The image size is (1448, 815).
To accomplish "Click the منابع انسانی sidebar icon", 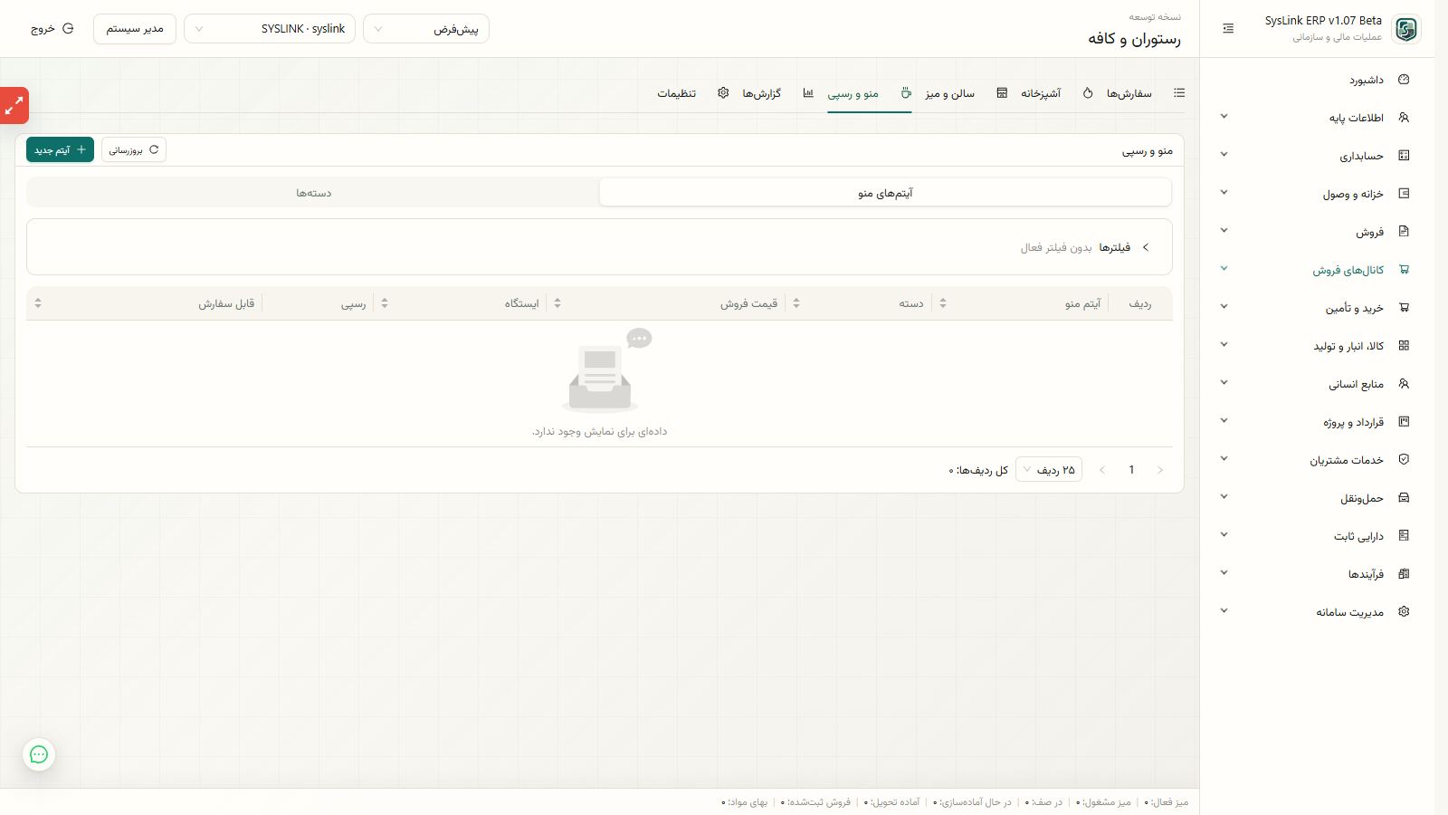I will click(x=1404, y=384).
